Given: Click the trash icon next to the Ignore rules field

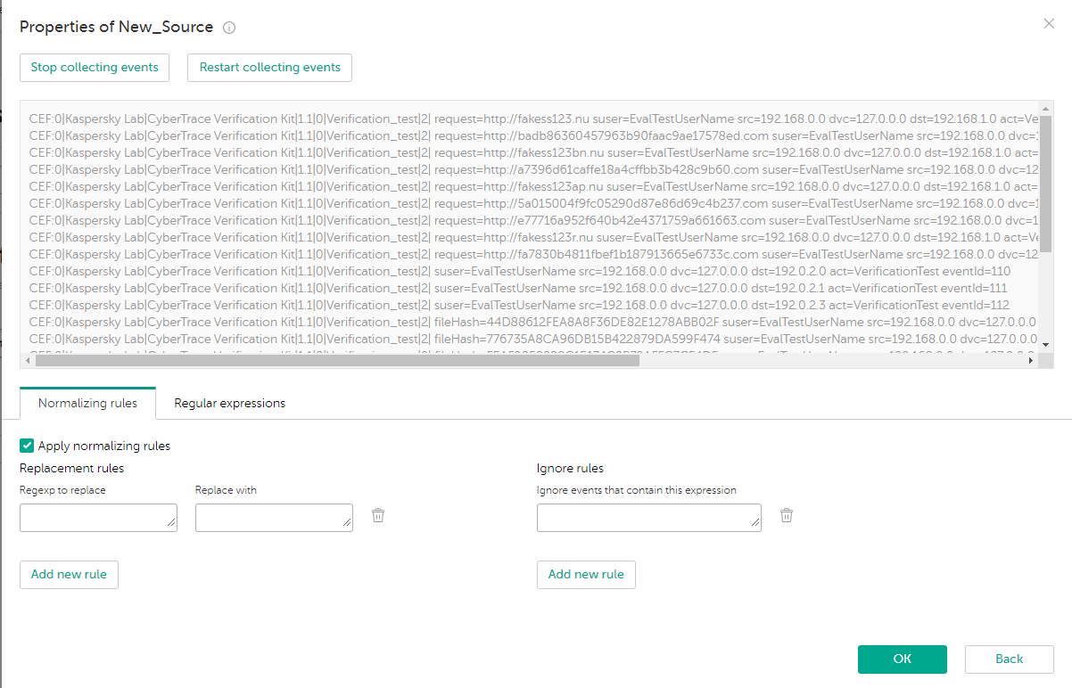Looking at the screenshot, I should click(x=786, y=515).
